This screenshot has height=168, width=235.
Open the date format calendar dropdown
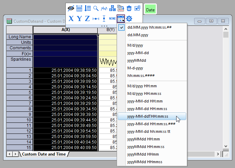coord(121,18)
